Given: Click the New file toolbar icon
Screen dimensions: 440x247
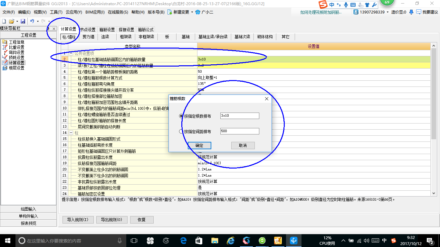Looking at the screenshot, I should click(4, 21).
